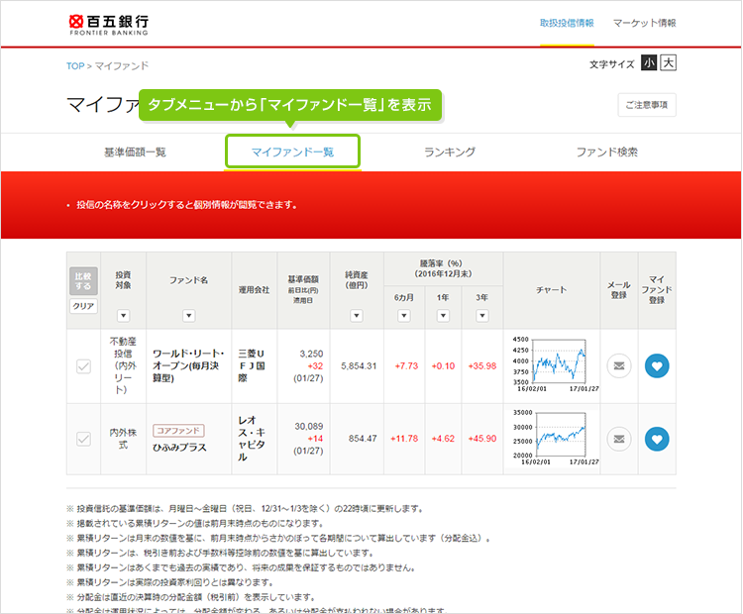
Task: Click 6-month return +11.78
Action: pos(404,439)
